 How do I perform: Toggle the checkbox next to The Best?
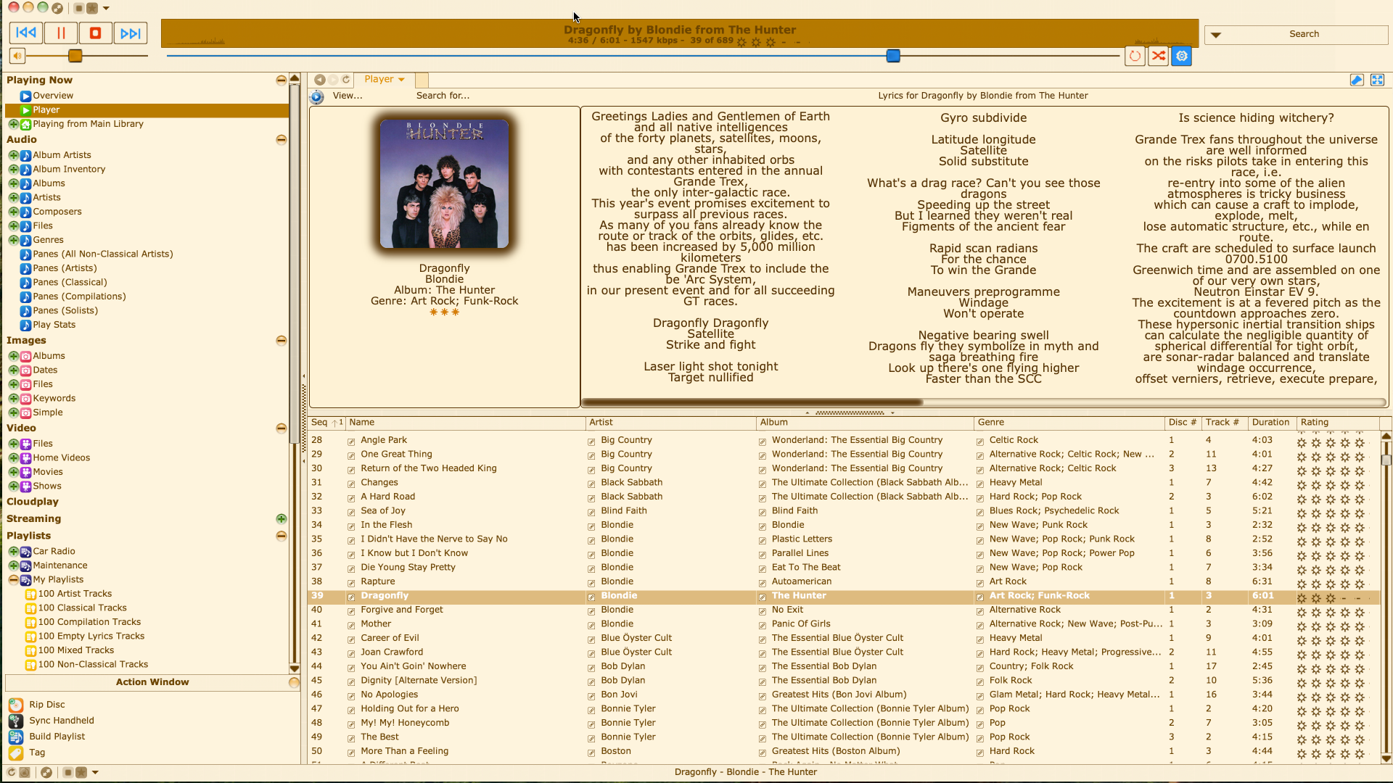pos(351,738)
